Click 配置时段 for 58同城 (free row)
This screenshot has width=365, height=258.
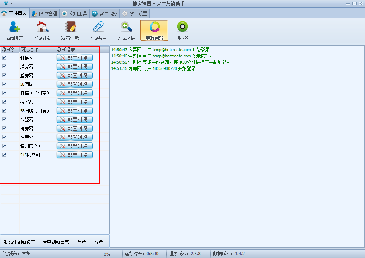click(75, 84)
